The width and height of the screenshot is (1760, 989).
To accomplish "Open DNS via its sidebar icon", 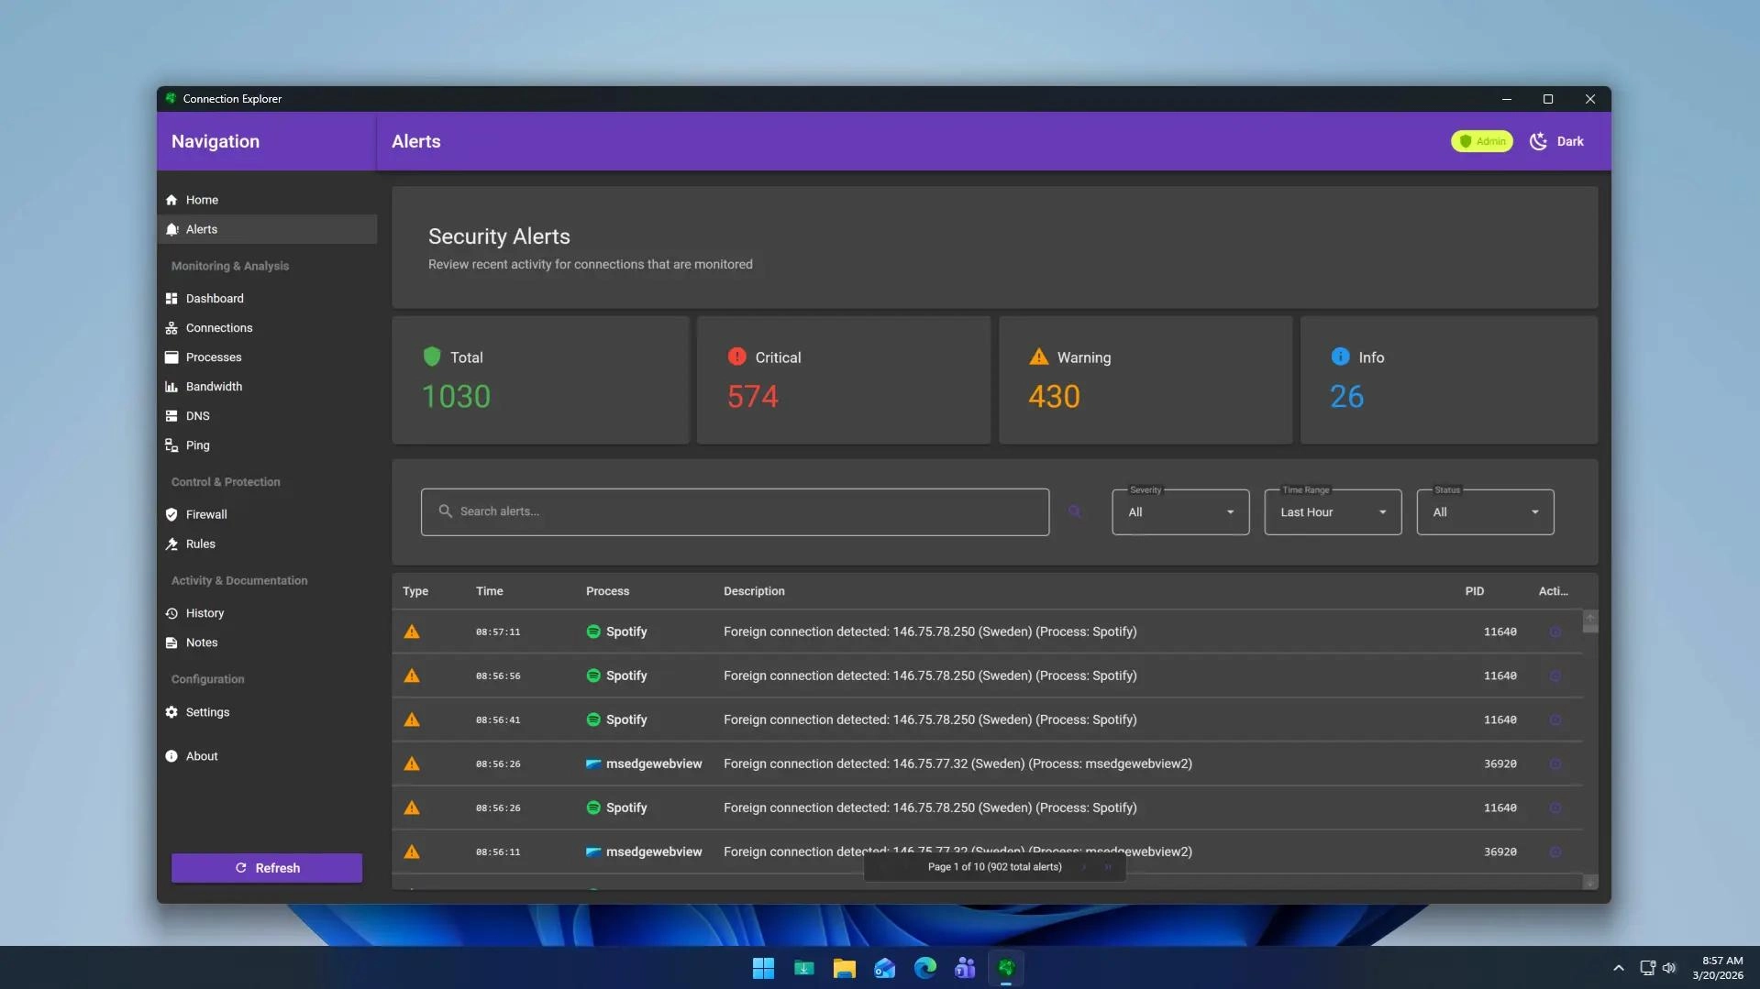I will 172,415.
